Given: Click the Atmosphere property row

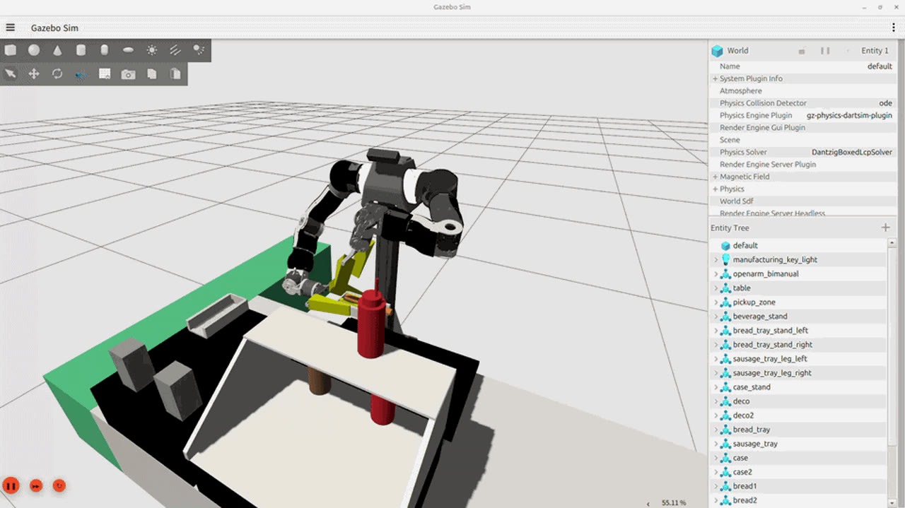Looking at the screenshot, I should coord(802,90).
